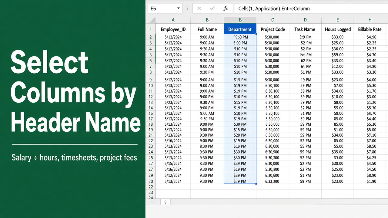
Task: Open the Name Box dropdown arrow
Action: tap(179, 8)
